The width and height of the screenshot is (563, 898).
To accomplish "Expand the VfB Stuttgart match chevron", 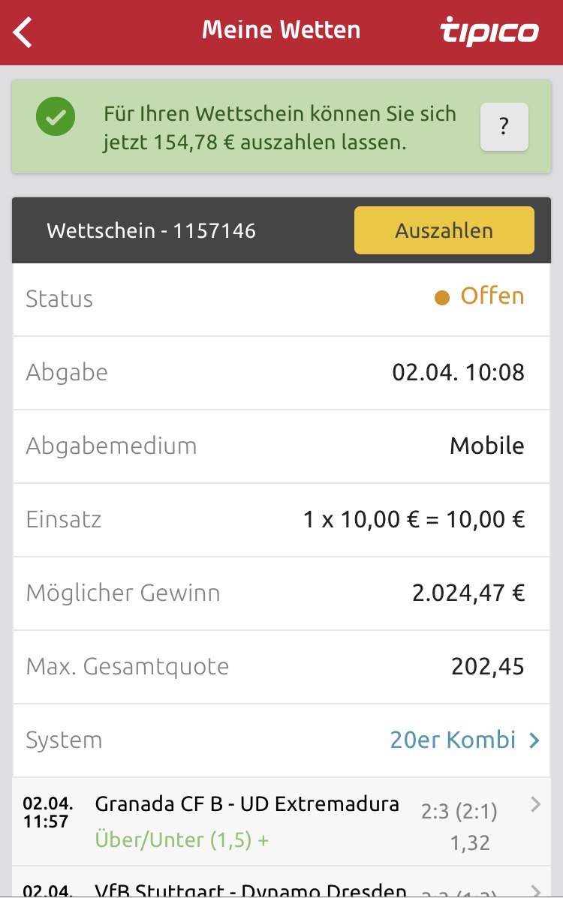I will (535, 890).
